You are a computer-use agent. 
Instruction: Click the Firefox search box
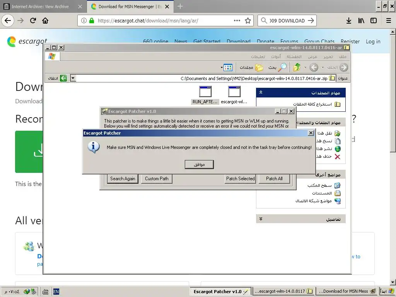(287, 20)
